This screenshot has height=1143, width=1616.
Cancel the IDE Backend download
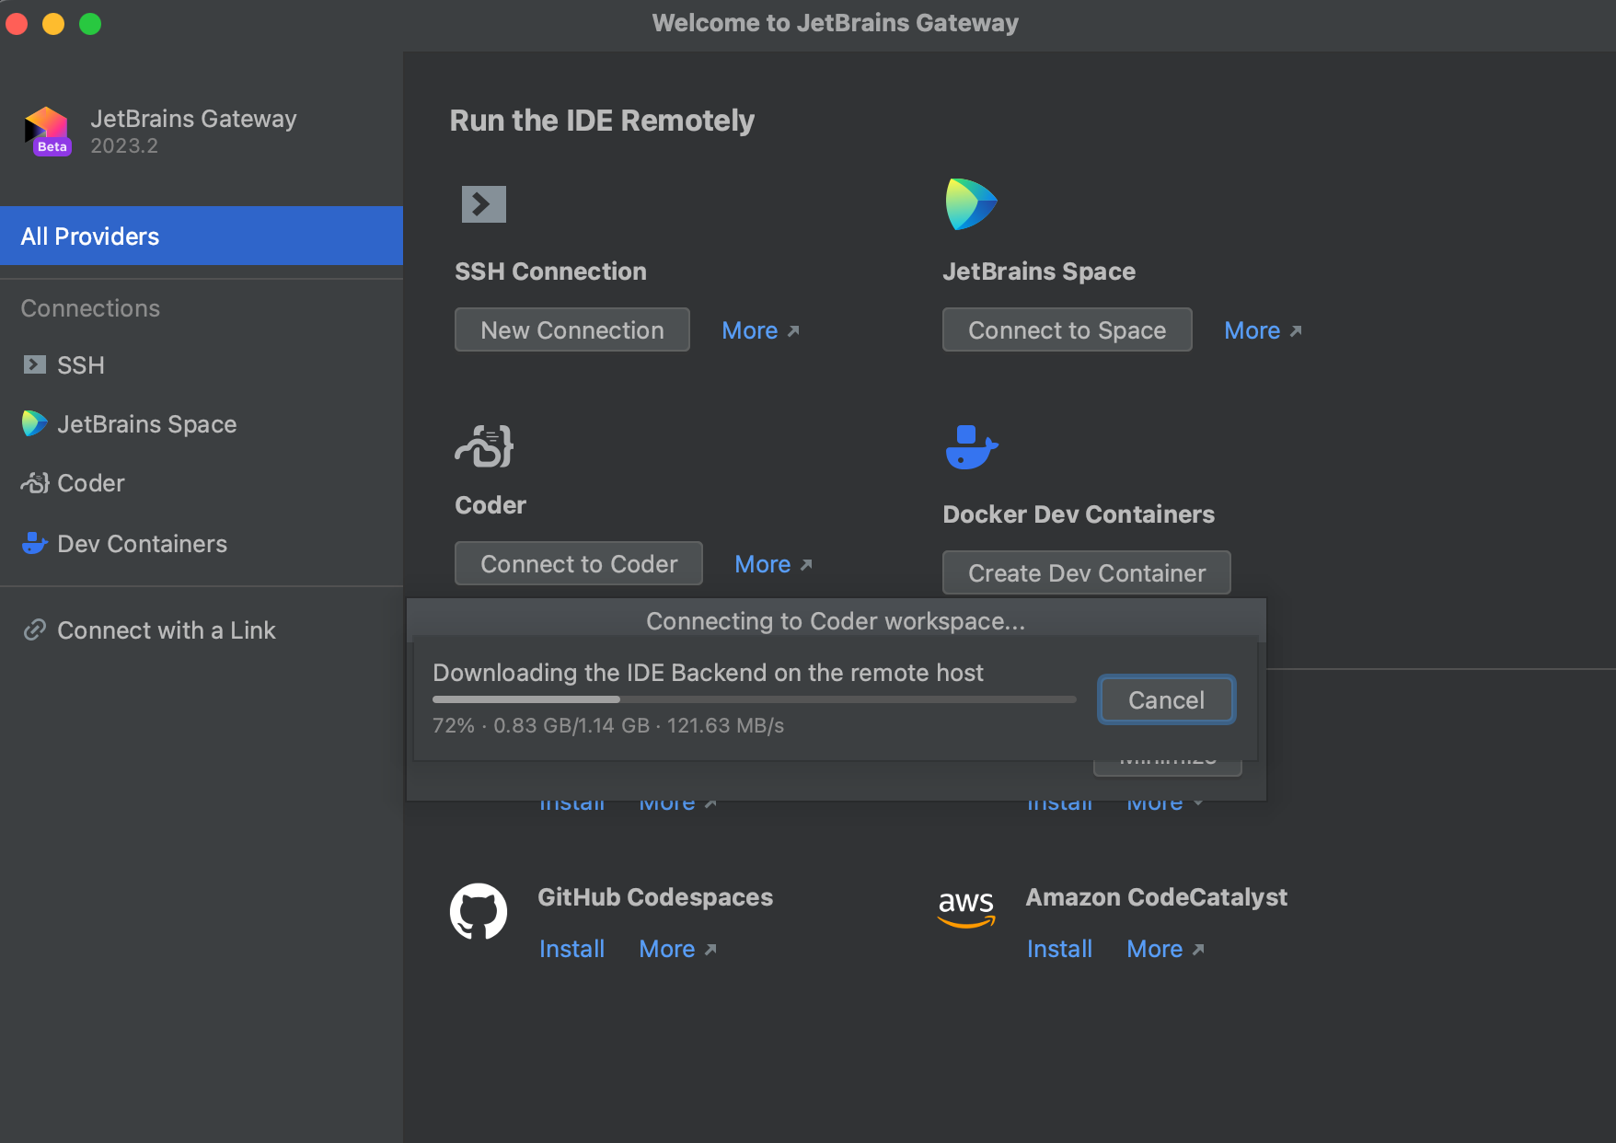pyautogui.click(x=1165, y=699)
